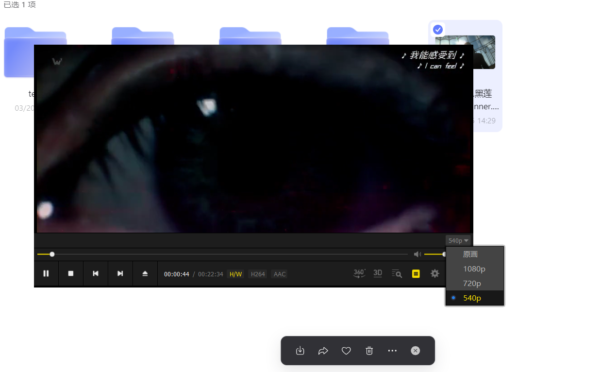This screenshot has width=601, height=372.
Task: Skip to the previous track
Action: [x=96, y=273]
